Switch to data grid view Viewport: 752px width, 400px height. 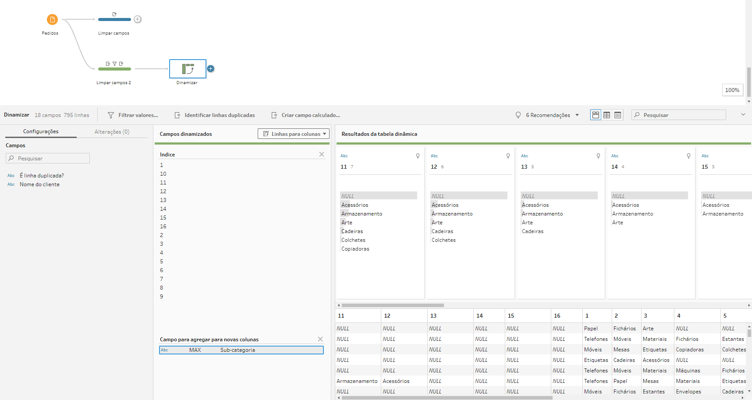pos(607,115)
